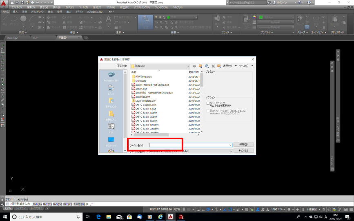The width and height of the screenshot is (354, 221).
Task: Select the SheetSets folder
Action: 140,80
